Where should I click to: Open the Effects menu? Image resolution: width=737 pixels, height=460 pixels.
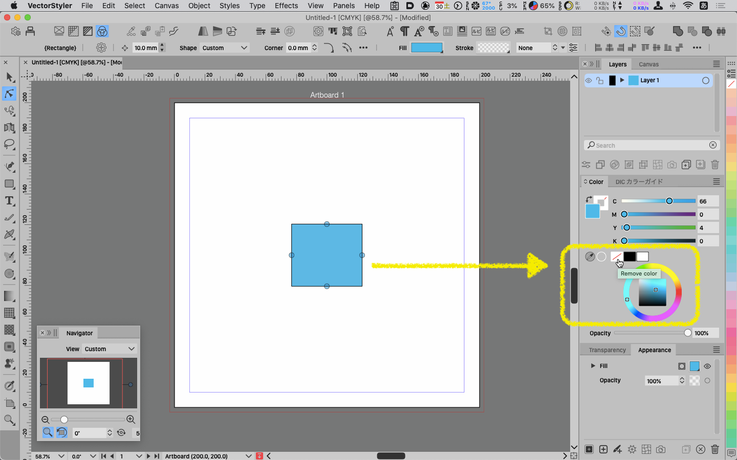pos(286,6)
